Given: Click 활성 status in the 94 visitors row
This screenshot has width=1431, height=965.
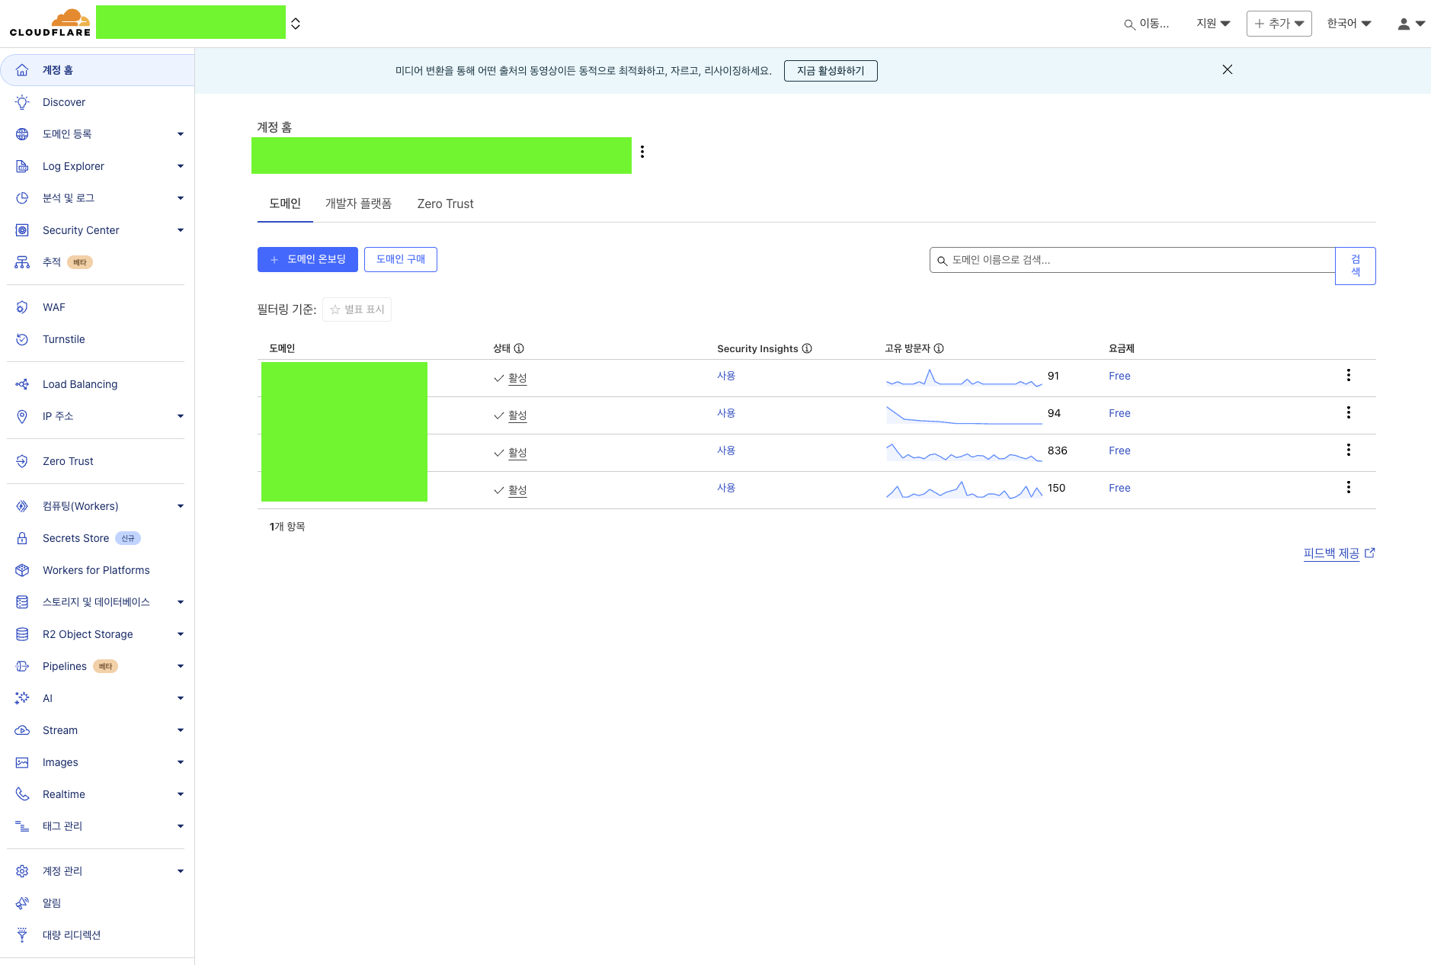Looking at the screenshot, I should point(517,415).
